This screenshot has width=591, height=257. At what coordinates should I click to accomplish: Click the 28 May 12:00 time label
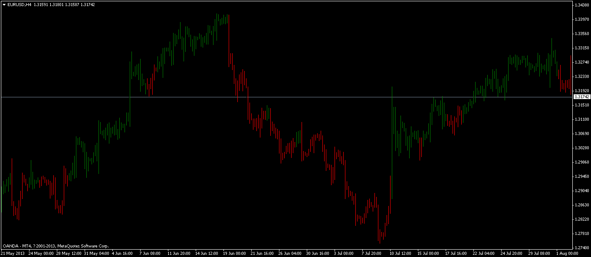coord(69,253)
